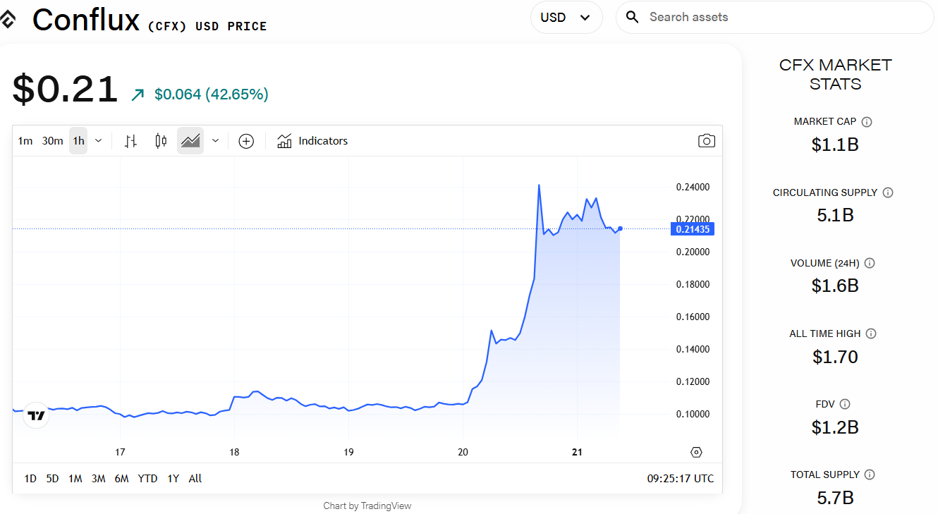Select the candlestick chart style icon
The height and width of the screenshot is (514, 938).
click(161, 141)
